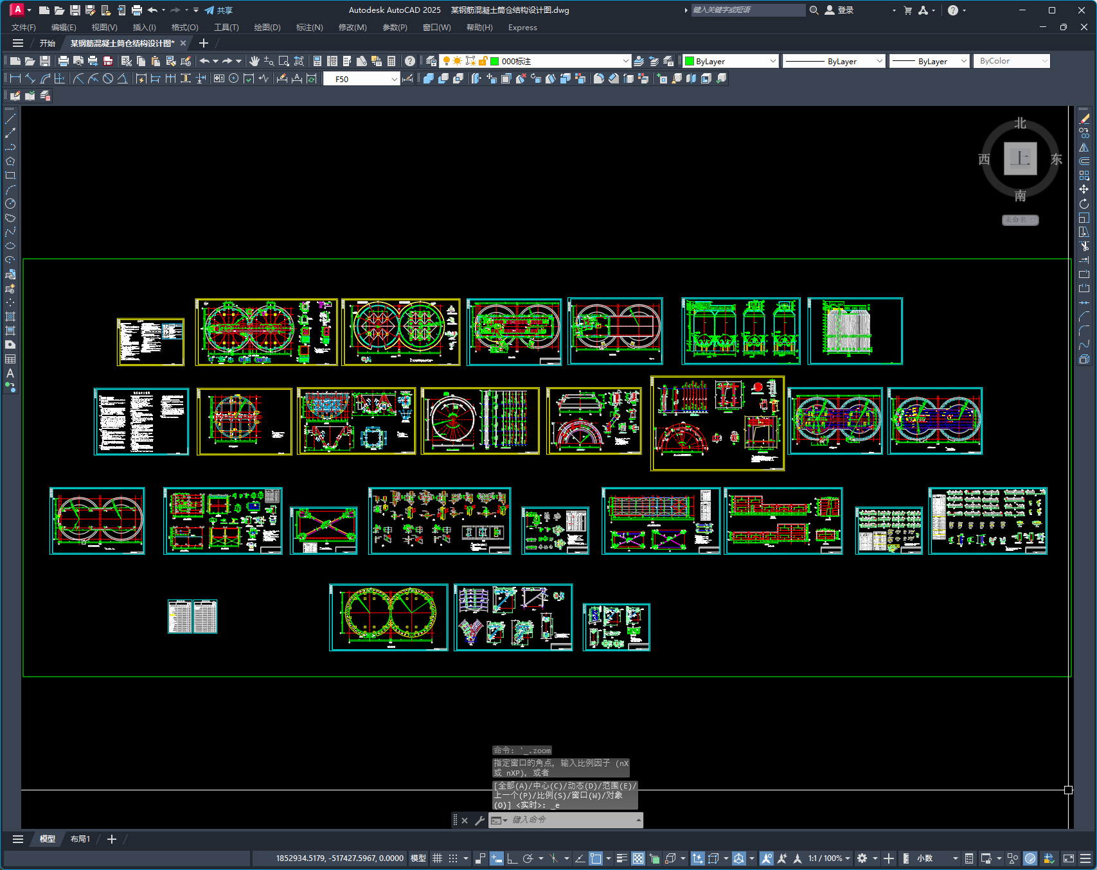This screenshot has height=870, width=1097.
Task: Select the Arc Length dimension tool
Action: point(45,78)
